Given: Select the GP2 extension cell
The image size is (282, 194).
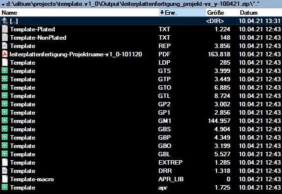Looking at the screenshot, I should click(x=164, y=104).
